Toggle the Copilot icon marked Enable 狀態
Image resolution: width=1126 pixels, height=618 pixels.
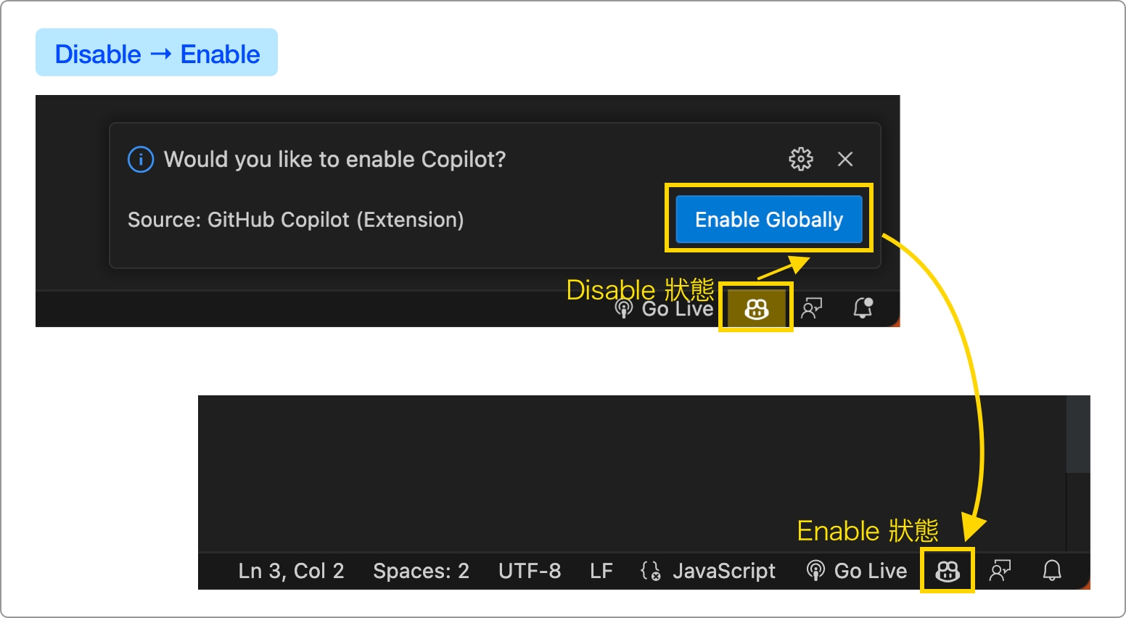[x=948, y=571]
